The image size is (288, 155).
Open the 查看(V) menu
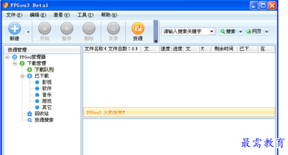[61, 15]
